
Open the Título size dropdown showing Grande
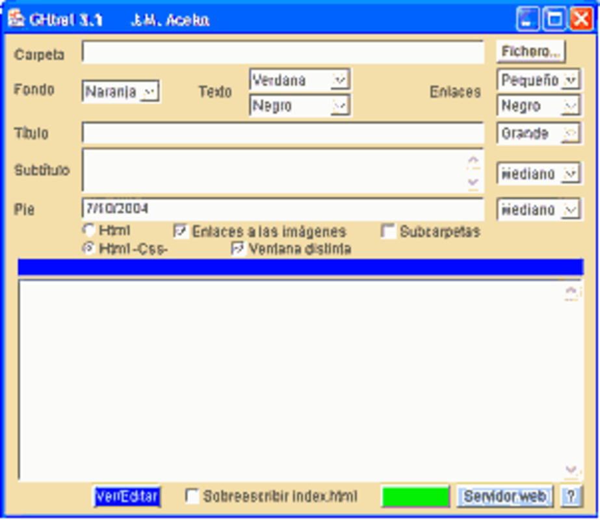(x=538, y=133)
